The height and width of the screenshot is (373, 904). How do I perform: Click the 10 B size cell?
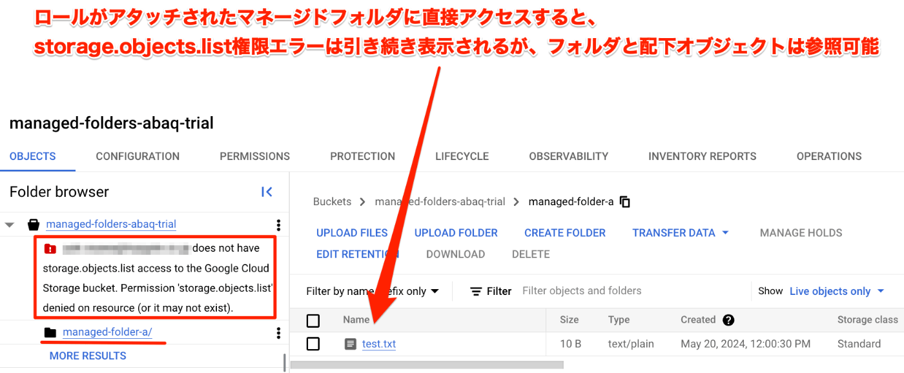click(x=570, y=345)
